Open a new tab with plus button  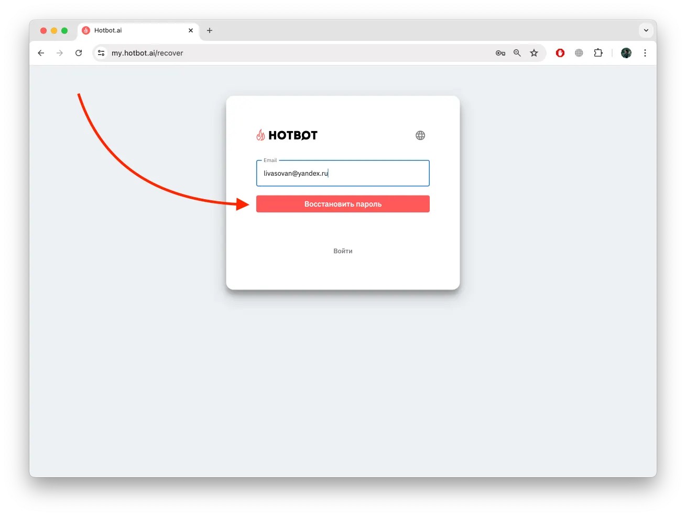[210, 30]
